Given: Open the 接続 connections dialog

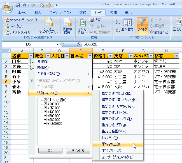Looking at the screenshot, I should 95,20.
